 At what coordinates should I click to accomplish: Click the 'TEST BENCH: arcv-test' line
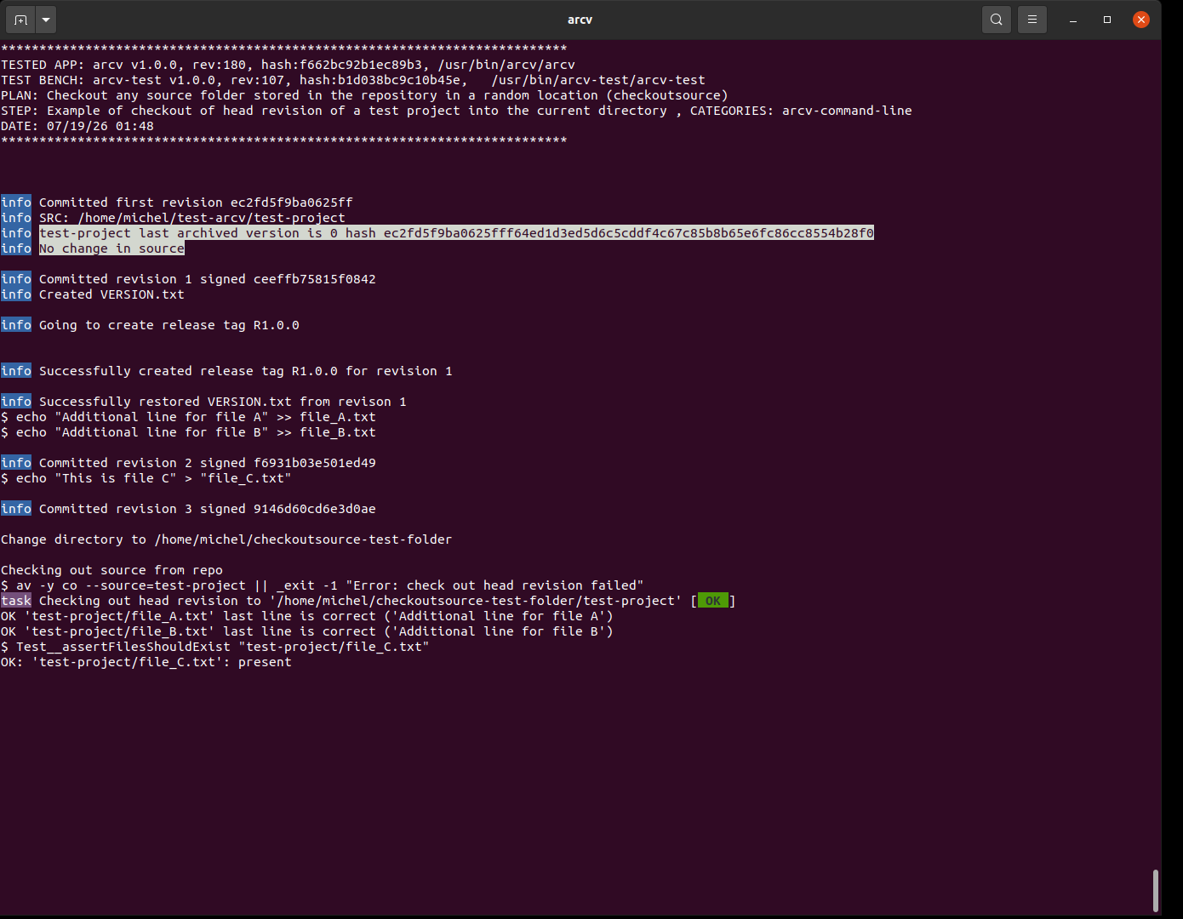coord(353,80)
